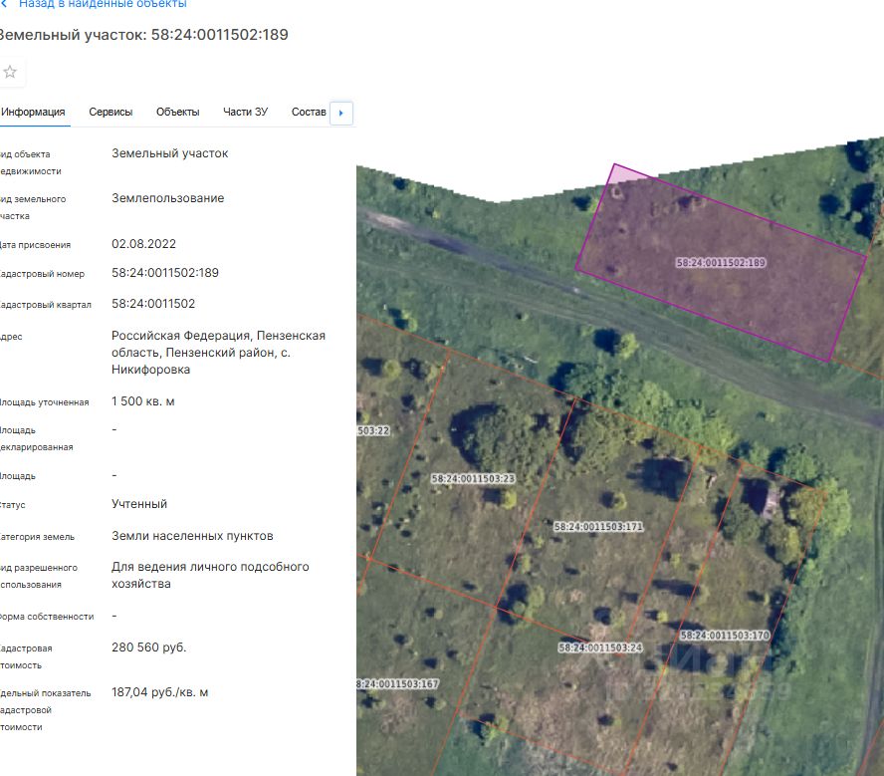Click the value '187,04 руб./кв. м'

pyautogui.click(x=159, y=692)
